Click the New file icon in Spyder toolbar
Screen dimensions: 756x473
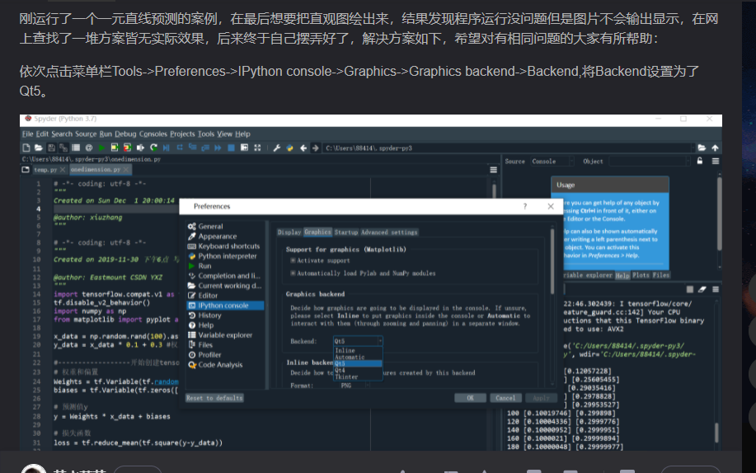(26, 148)
